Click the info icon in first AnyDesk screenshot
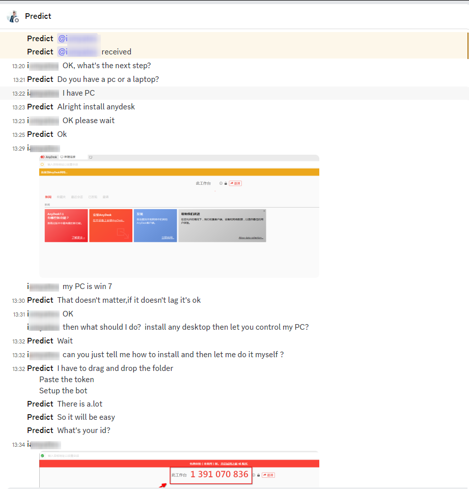This screenshot has width=469, height=489. tap(221, 183)
